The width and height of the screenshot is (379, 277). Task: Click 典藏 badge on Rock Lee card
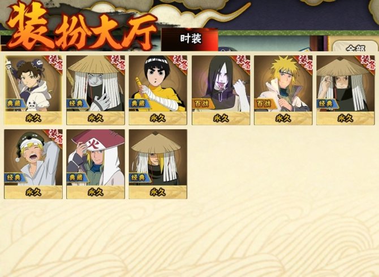coord(139,104)
